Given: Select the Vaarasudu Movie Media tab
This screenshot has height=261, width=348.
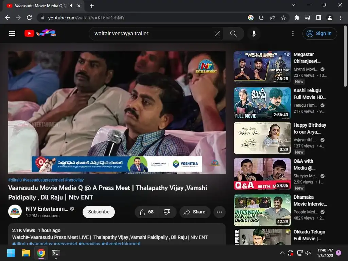Looking at the screenshot, I should (x=43, y=6).
